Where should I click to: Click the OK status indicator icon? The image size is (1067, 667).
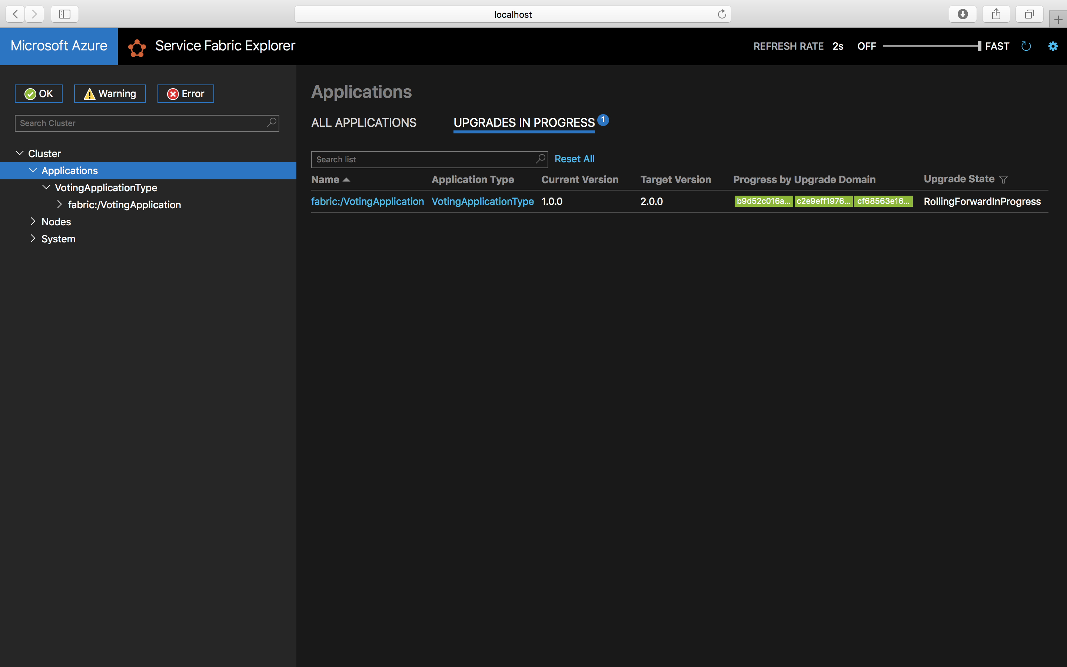tap(30, 93)
